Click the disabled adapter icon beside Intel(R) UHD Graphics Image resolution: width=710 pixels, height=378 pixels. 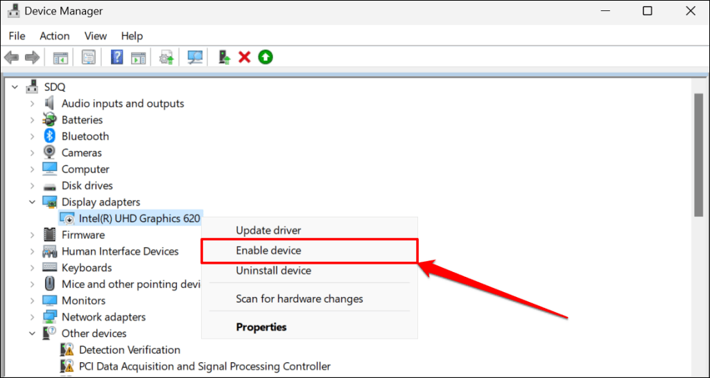point(67,218)
